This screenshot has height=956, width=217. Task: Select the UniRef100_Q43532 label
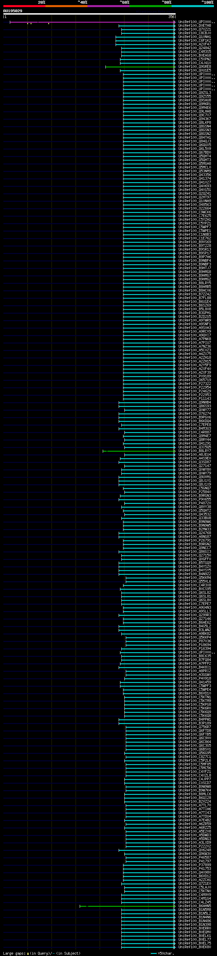194,514
